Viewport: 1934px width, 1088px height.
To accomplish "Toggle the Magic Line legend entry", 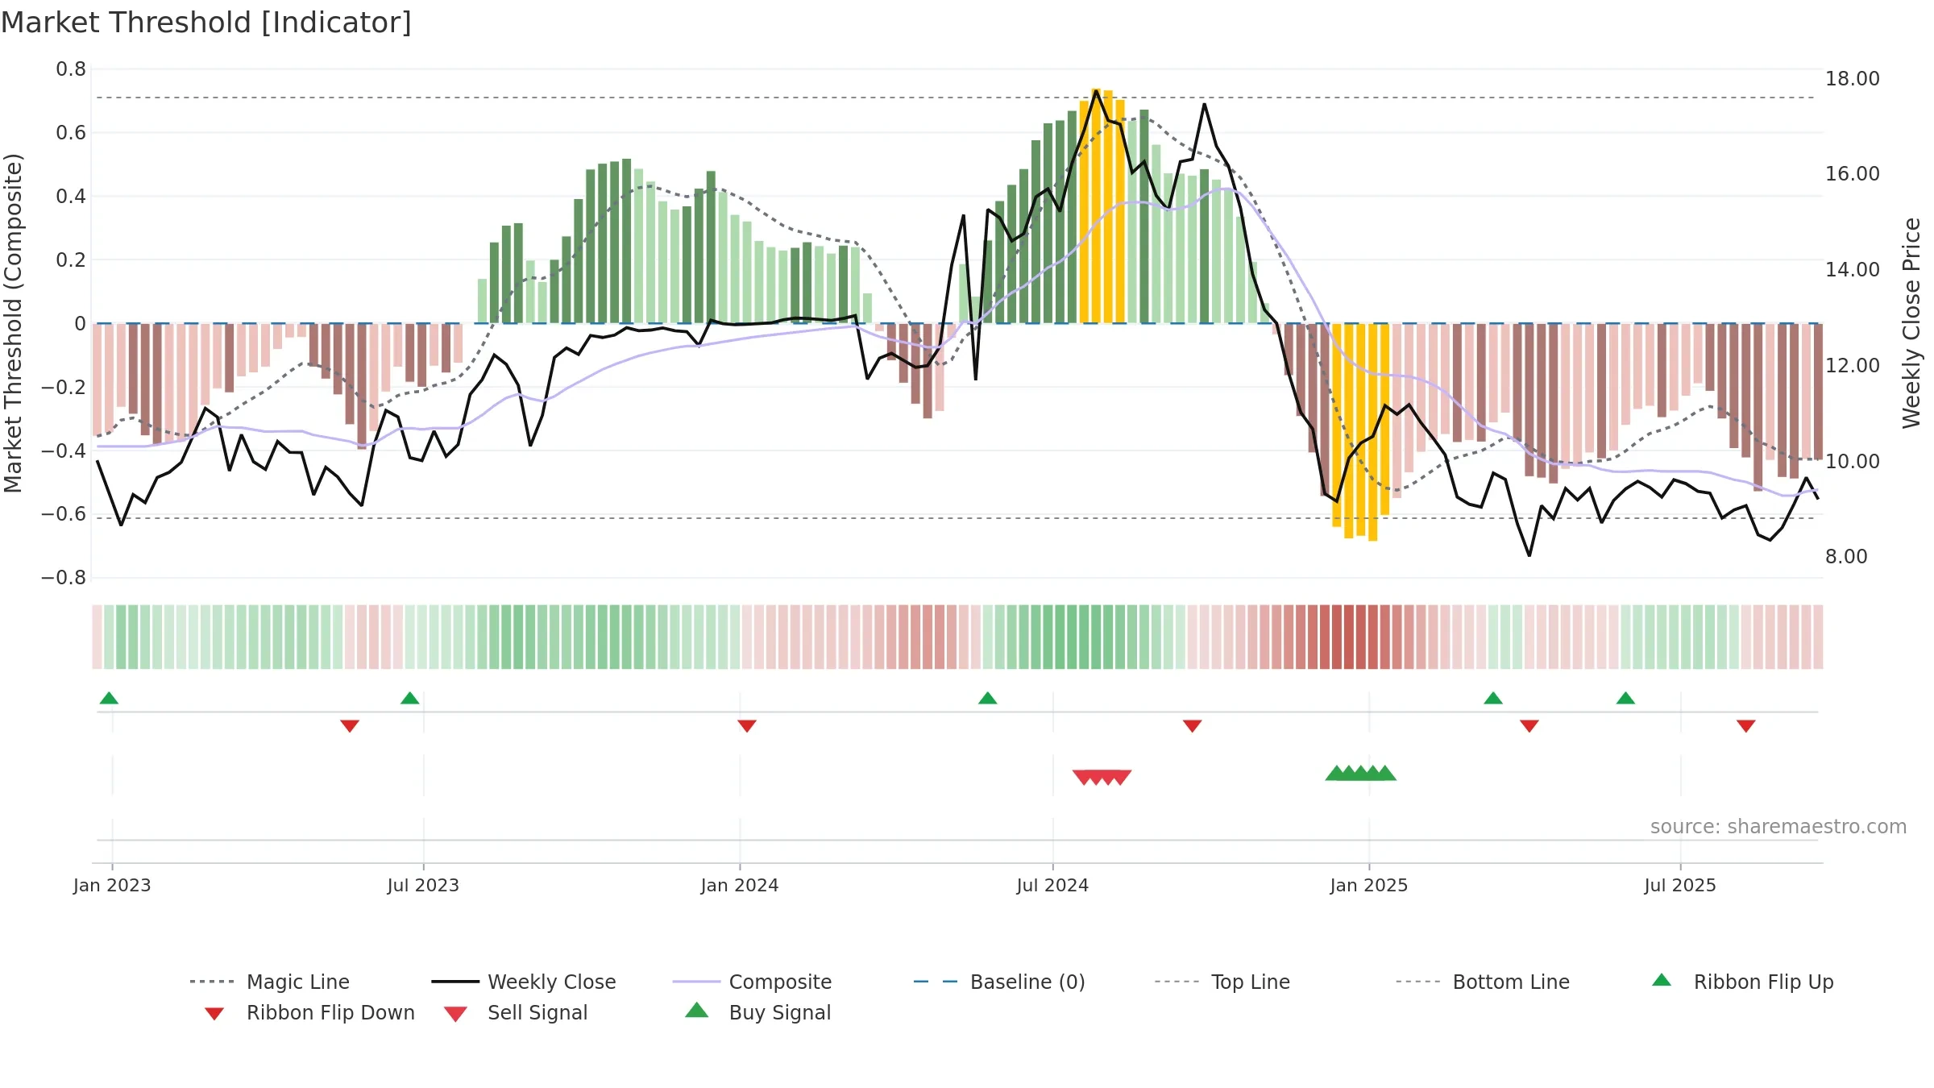I will click(x=269, y=982).
